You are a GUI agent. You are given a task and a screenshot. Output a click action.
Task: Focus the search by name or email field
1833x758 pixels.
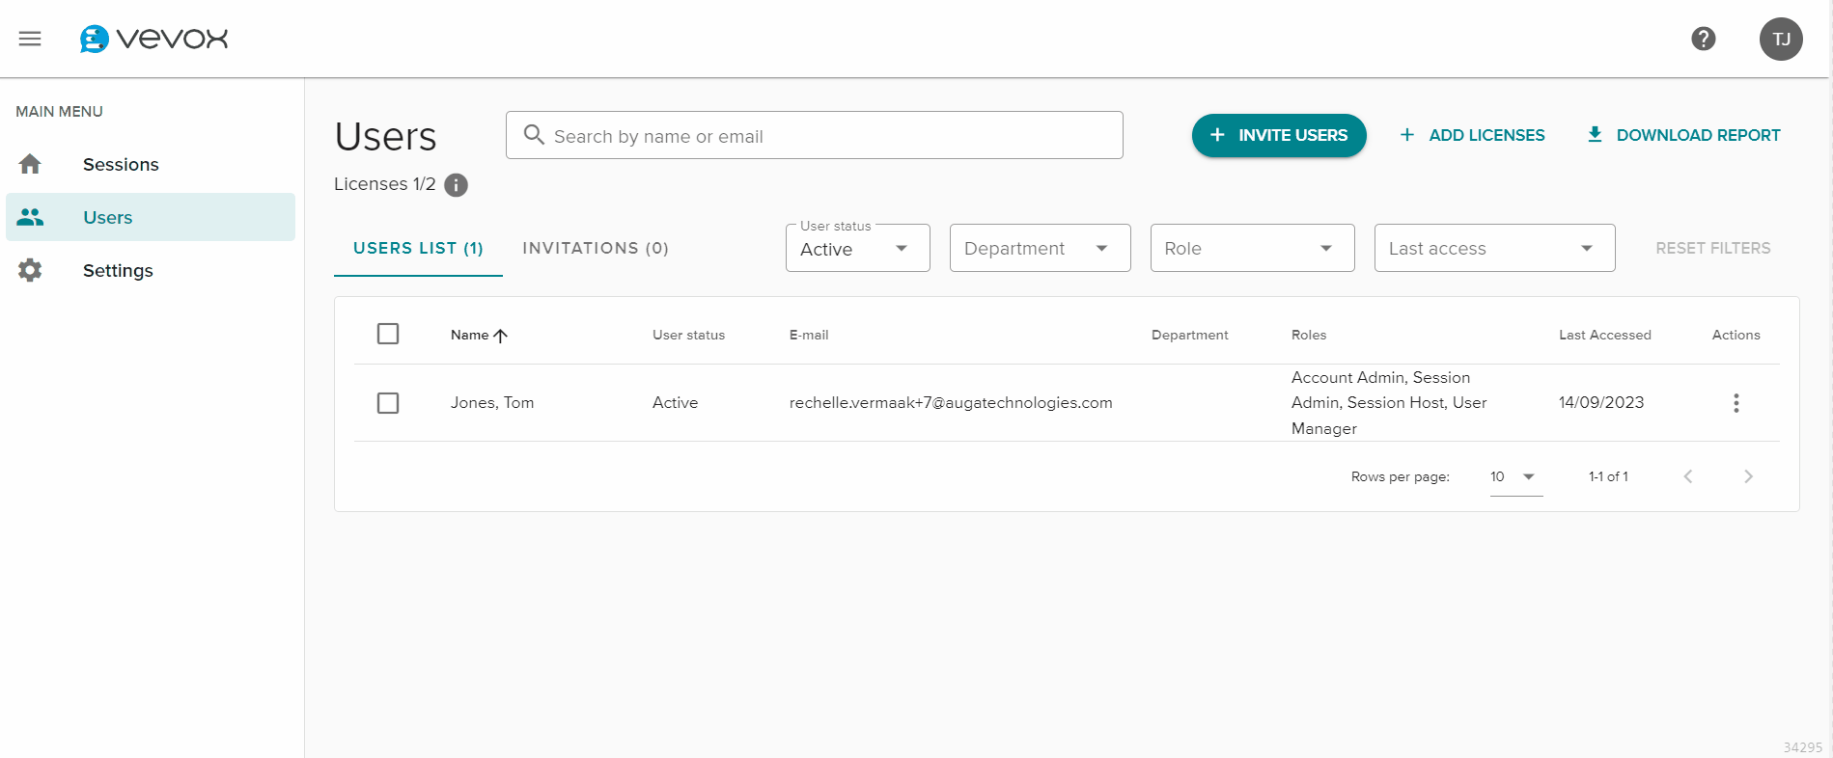[x=814, y=135]
